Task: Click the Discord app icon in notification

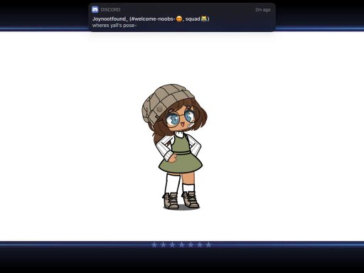Action: 95,9
